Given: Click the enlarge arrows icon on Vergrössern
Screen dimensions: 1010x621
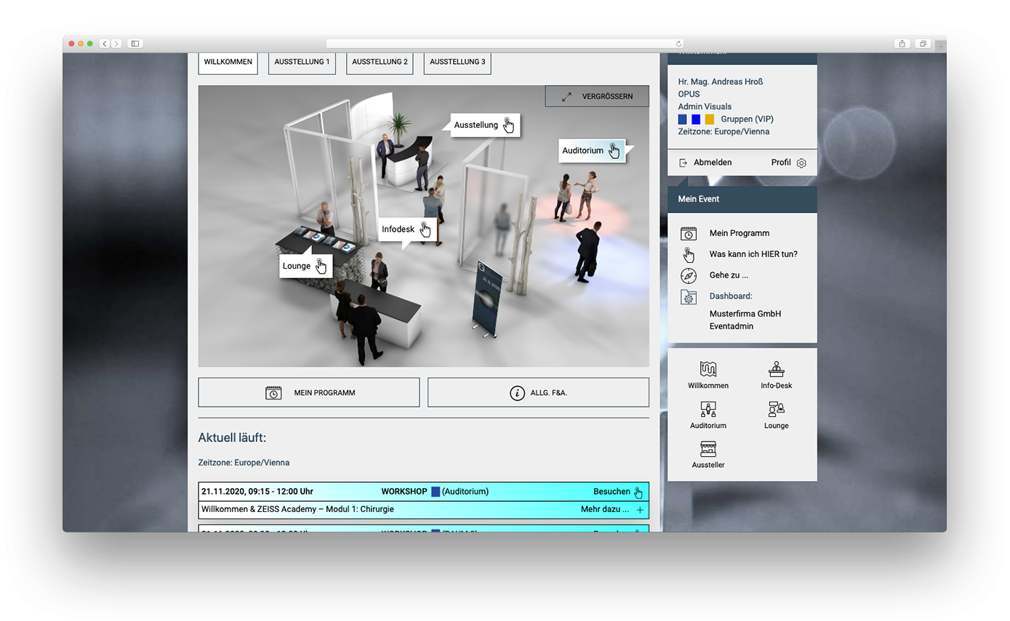Looking at the screenshot, I should point(566,97).
